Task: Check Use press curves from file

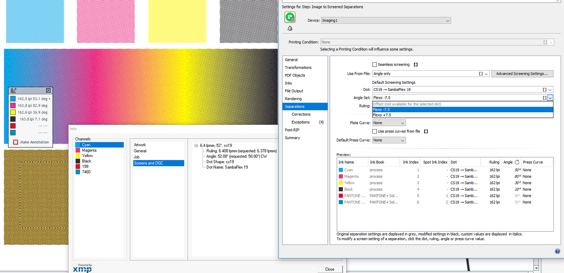Action: coord(374,131)
